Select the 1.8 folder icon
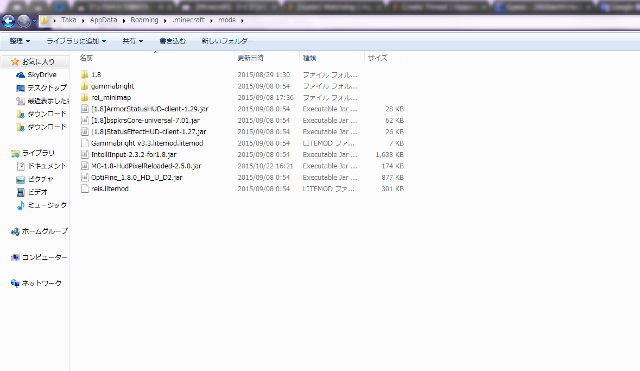This screenshot has width=640, height=371. (85, 74)
